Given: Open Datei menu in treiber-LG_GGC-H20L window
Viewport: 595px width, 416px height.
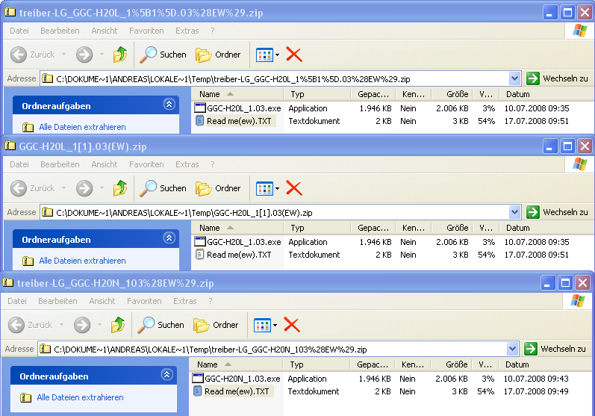Looking at the screenshot, I should [19, 31].
